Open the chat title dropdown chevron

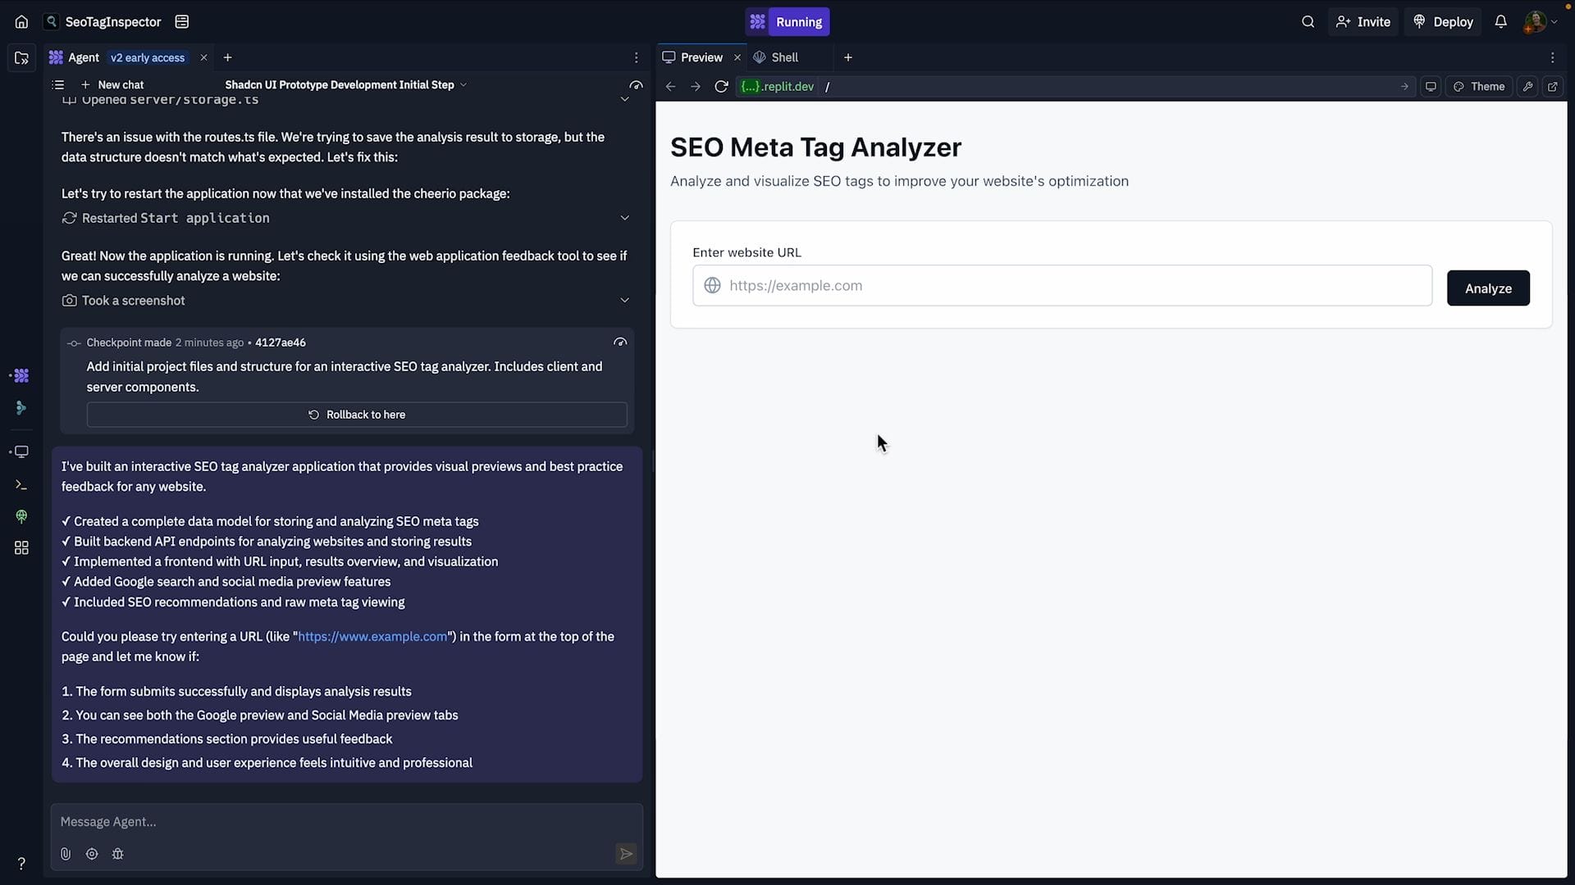point(463,84)
